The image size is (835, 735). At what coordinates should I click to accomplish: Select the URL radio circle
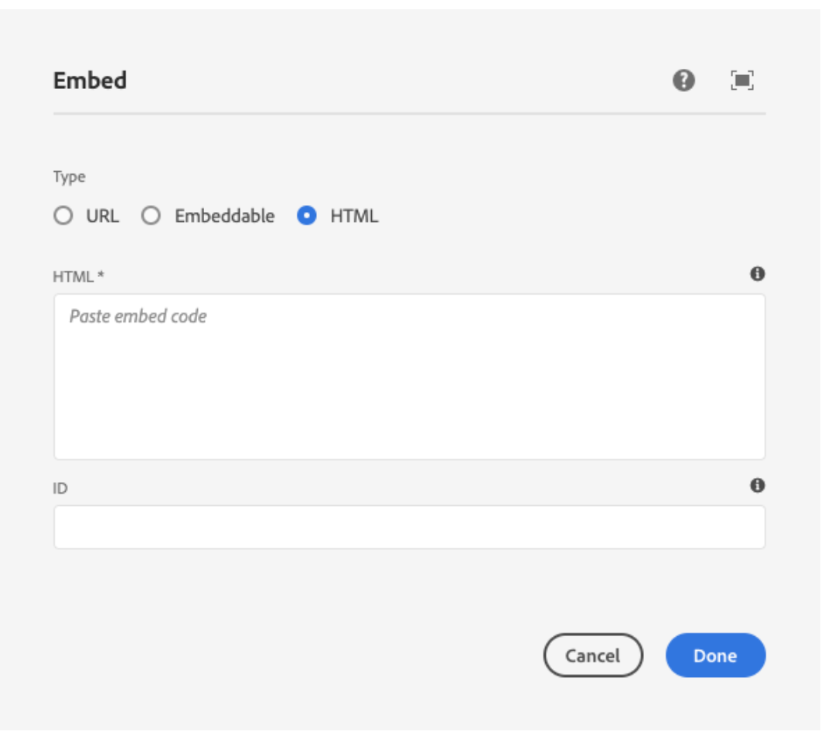tap(63, 216)
